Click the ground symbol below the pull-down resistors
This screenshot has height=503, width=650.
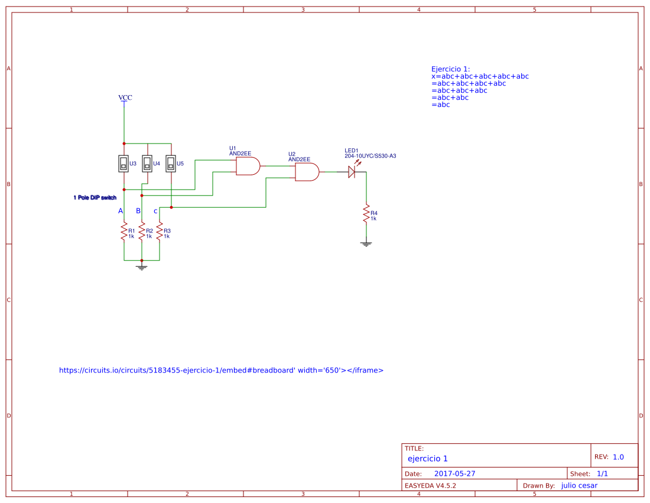[142, 267]
